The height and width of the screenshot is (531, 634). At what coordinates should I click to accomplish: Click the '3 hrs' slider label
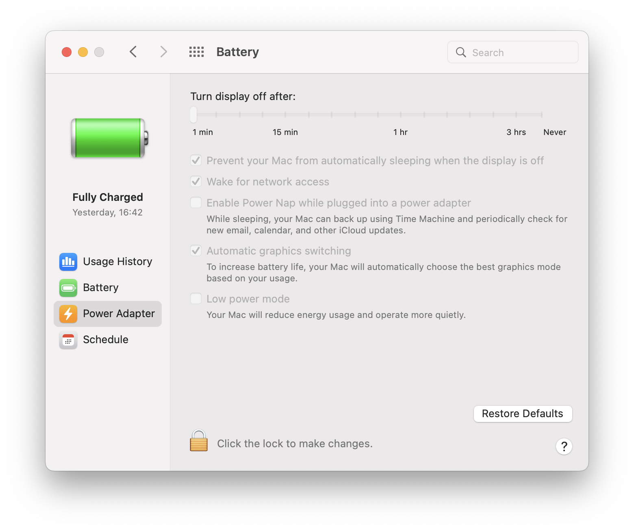[516, 132]
